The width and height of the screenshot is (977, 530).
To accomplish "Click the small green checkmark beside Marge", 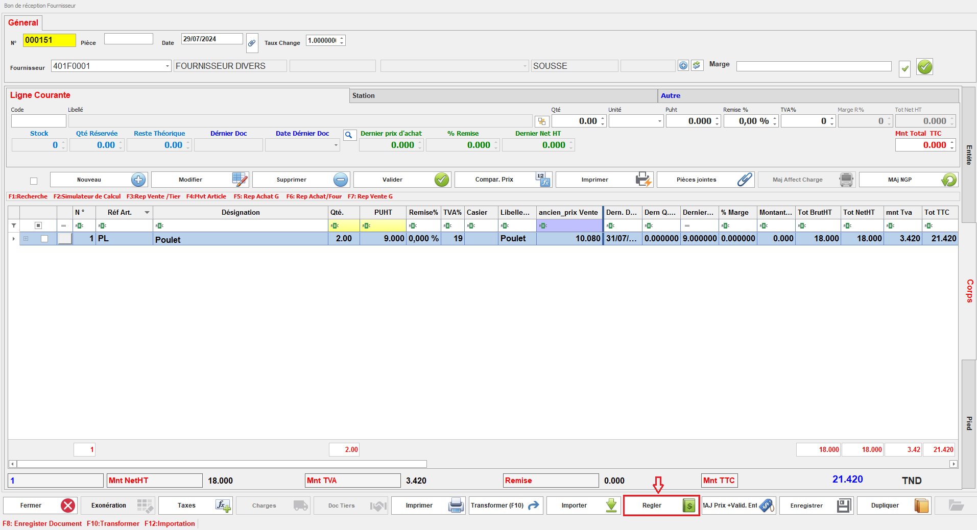I will (904, 68).
